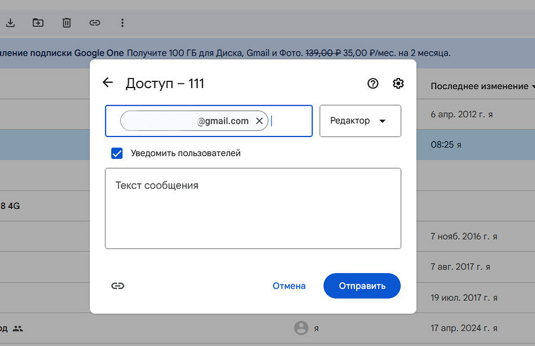535x346 pixels.
Task: Click the Отмена link to cancel sharing
Action: 289,285
